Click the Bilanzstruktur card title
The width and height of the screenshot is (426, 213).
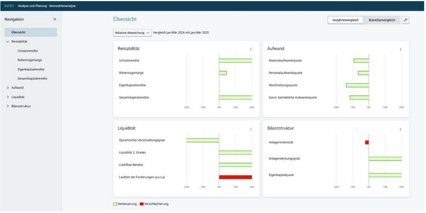(x=281, y=128)
